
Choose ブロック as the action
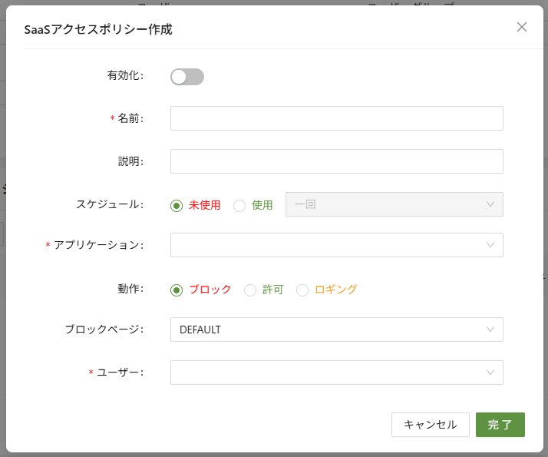(x=177, y=290)
